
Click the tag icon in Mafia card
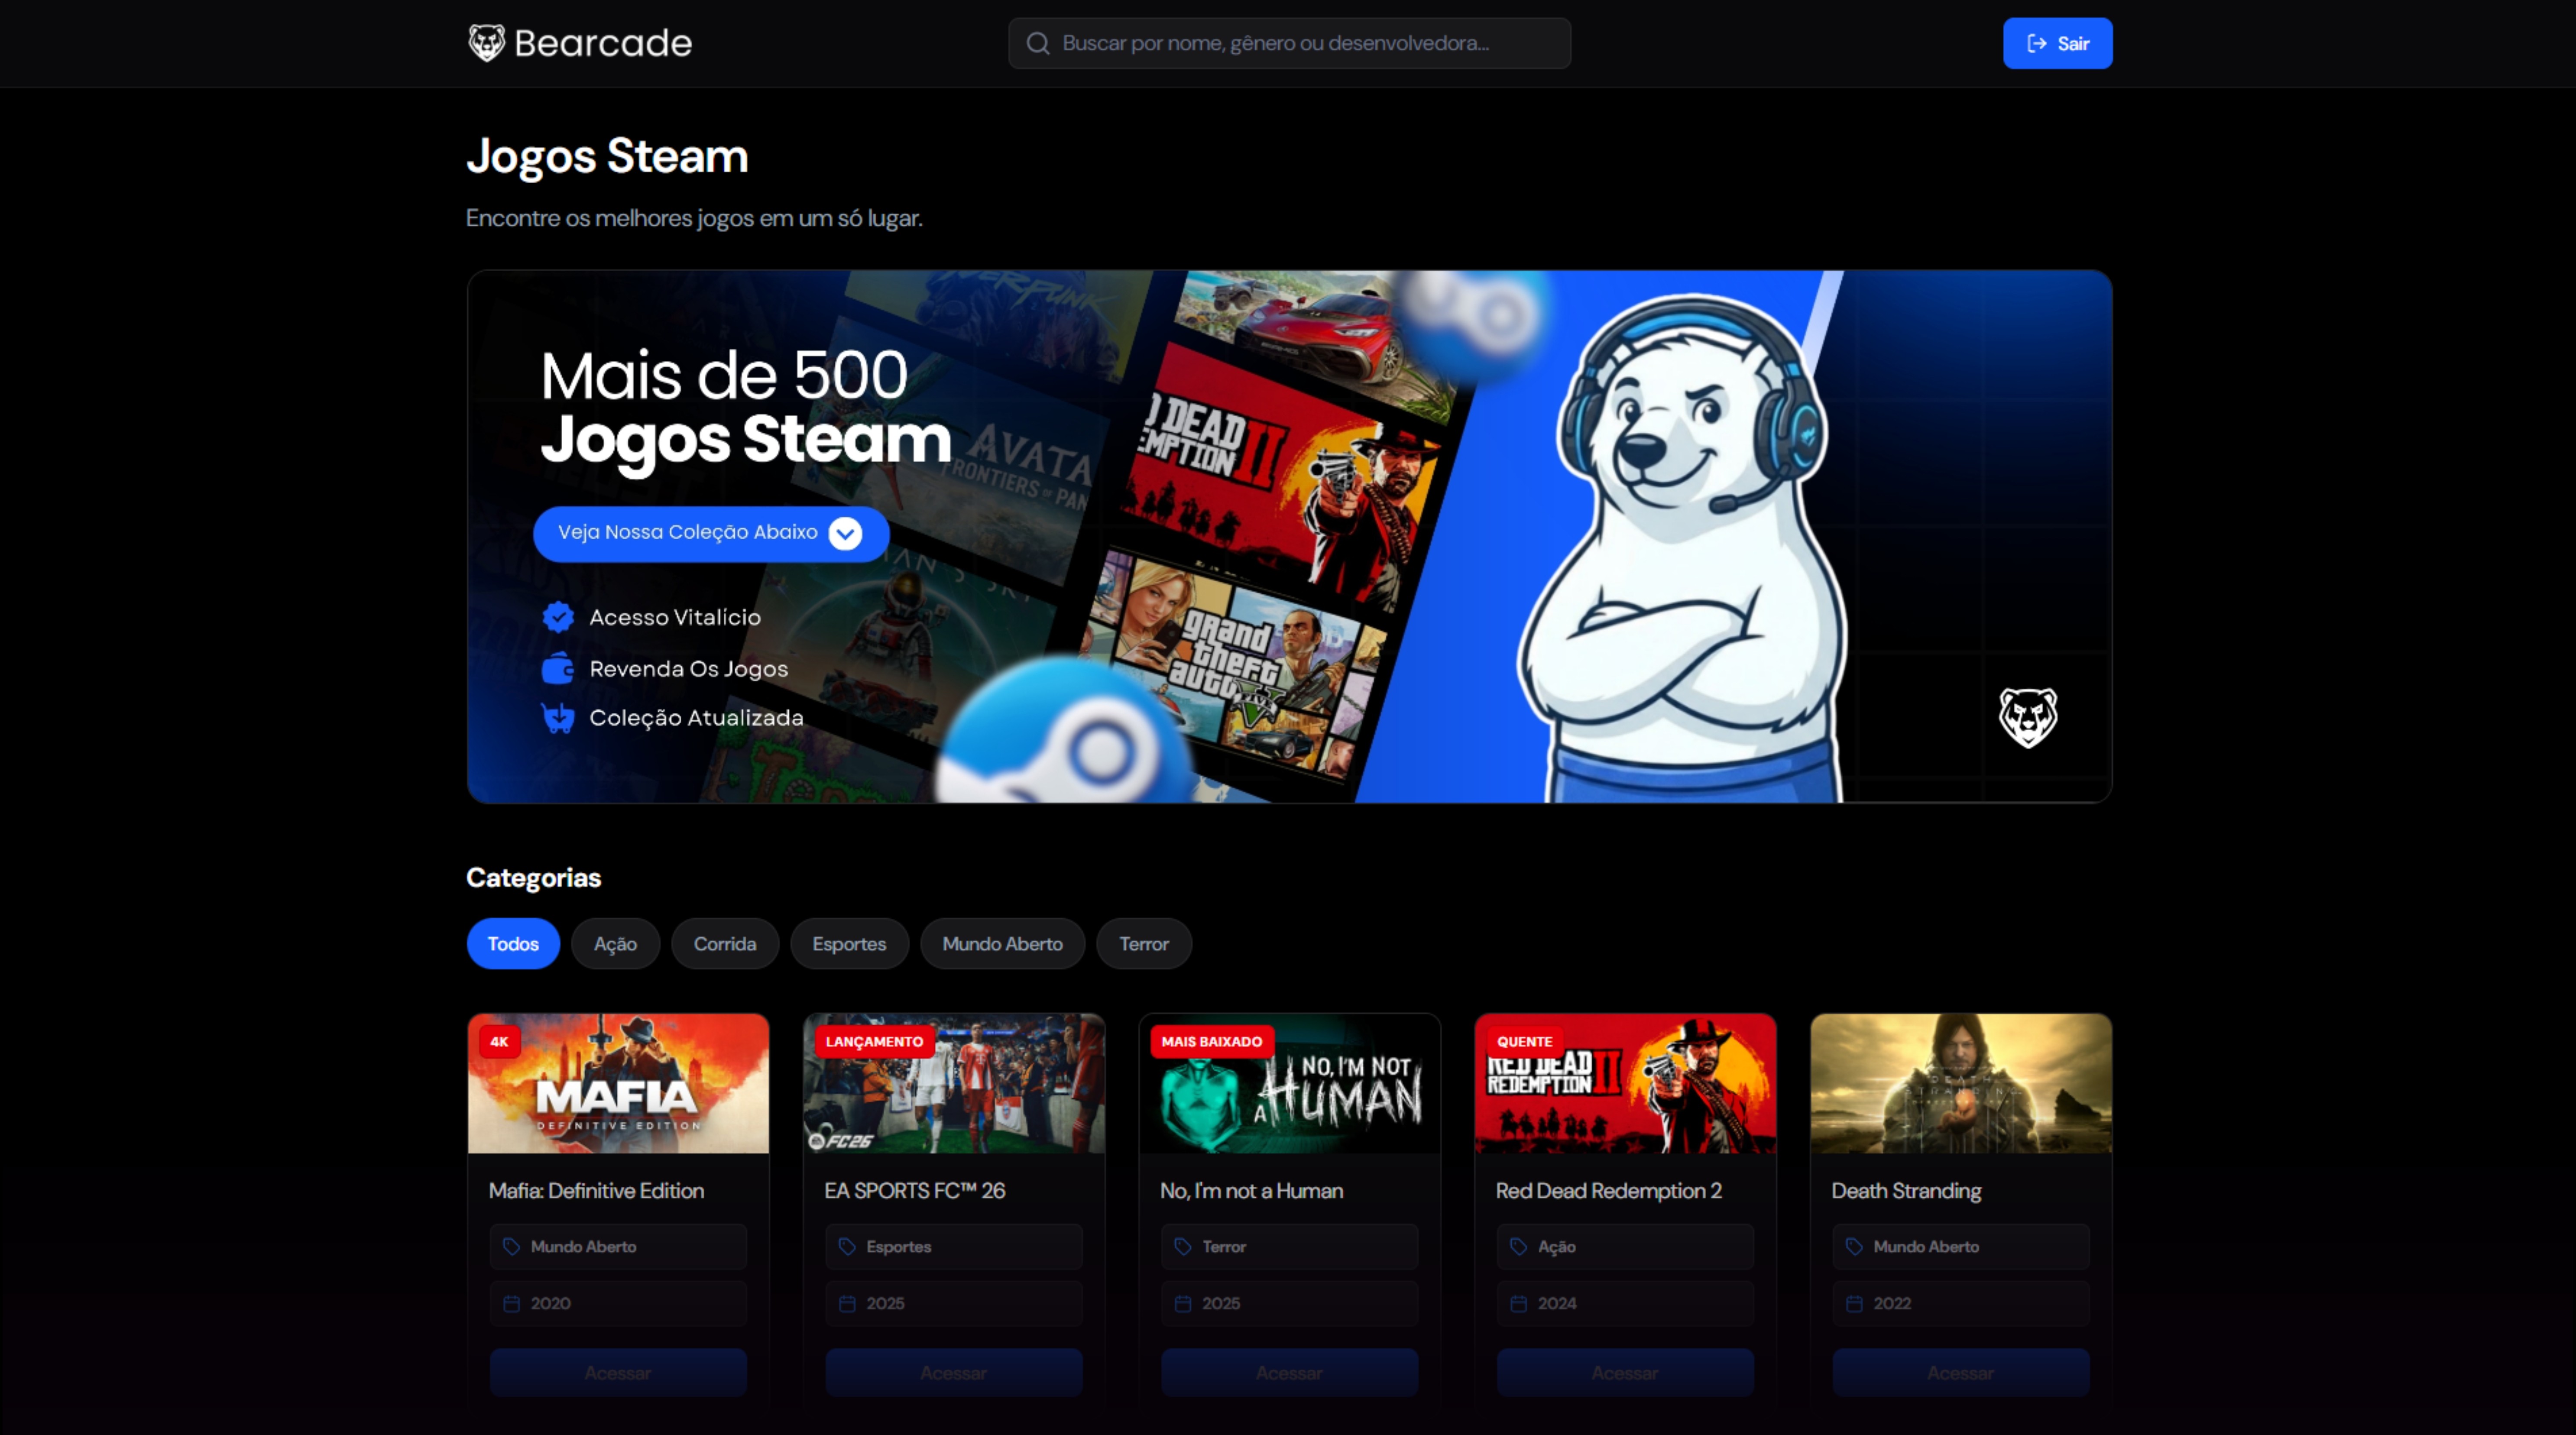(512, 1246)
